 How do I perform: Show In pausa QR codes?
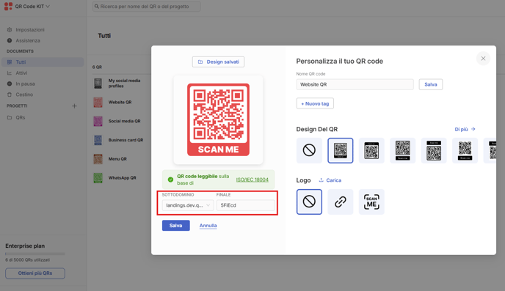(25, 84)
